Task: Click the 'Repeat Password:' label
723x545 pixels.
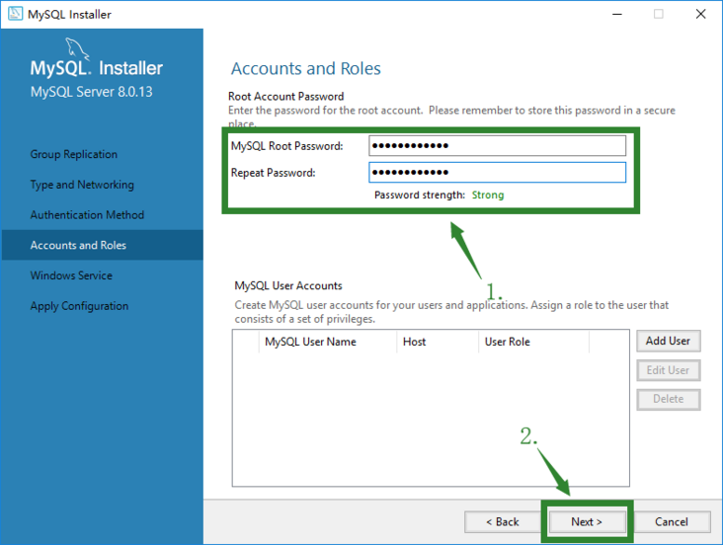Action: click(x=273, y=173)
